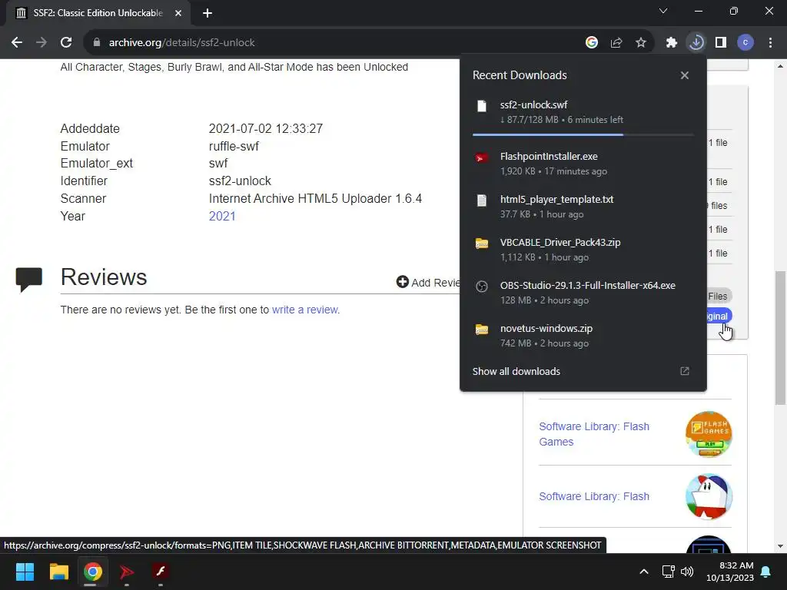Open FlashpointInstaller.exe from downloads

click(583, 164)
